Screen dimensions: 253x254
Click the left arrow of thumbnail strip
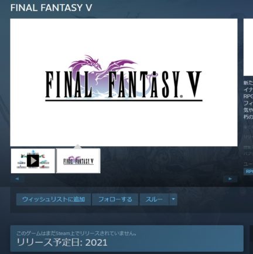(17, 179)
